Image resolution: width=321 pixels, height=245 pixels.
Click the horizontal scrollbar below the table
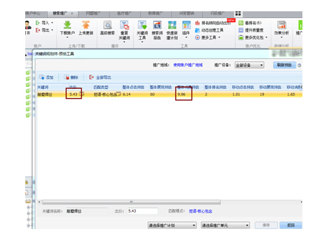[131, 202]
